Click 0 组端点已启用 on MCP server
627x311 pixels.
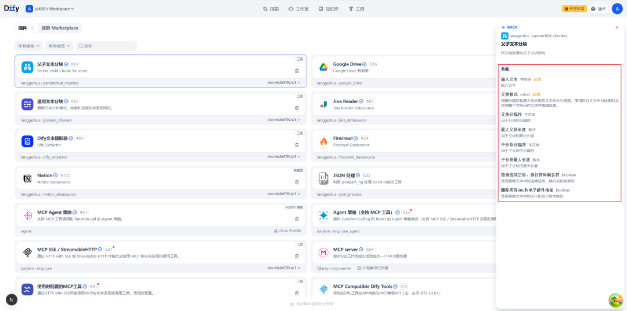(x=372, y=268)
